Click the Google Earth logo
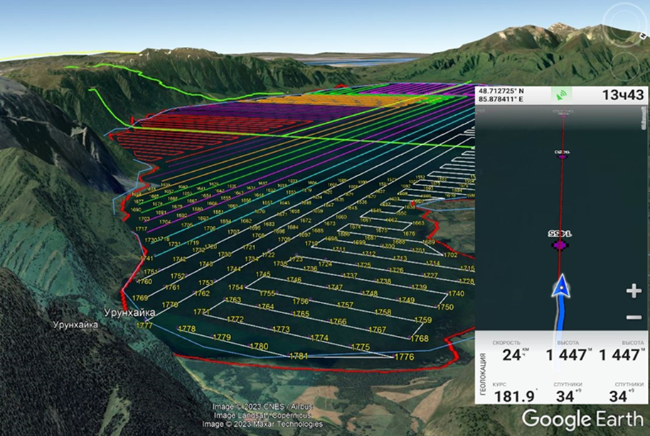The width and height of the screenshot is (650, 436). point(582,419)
